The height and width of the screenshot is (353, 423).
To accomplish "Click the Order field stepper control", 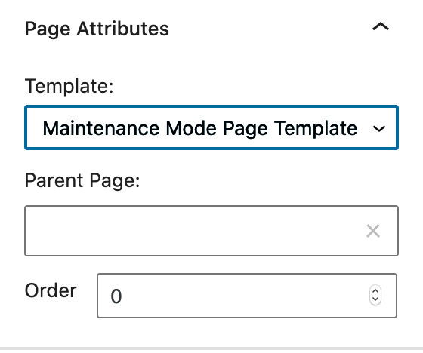I will [375, 295].
